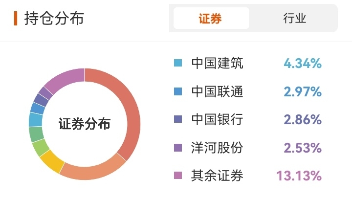Viewport: 352px width, 200px height.
Task: Select the 洋河股份 holding label
Action: 217,148
